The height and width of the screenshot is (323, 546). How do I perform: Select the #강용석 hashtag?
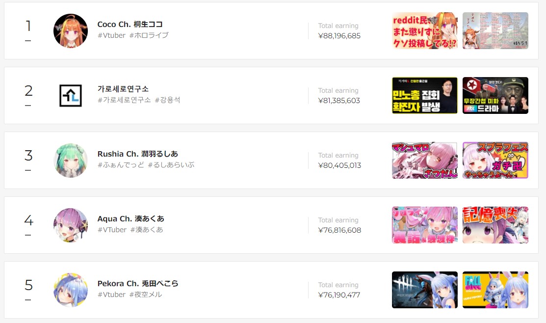(x=167, y=100)
